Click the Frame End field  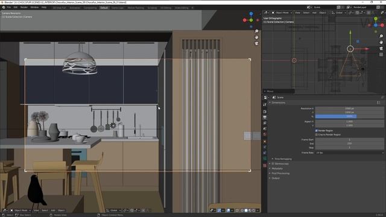point(350,143)
